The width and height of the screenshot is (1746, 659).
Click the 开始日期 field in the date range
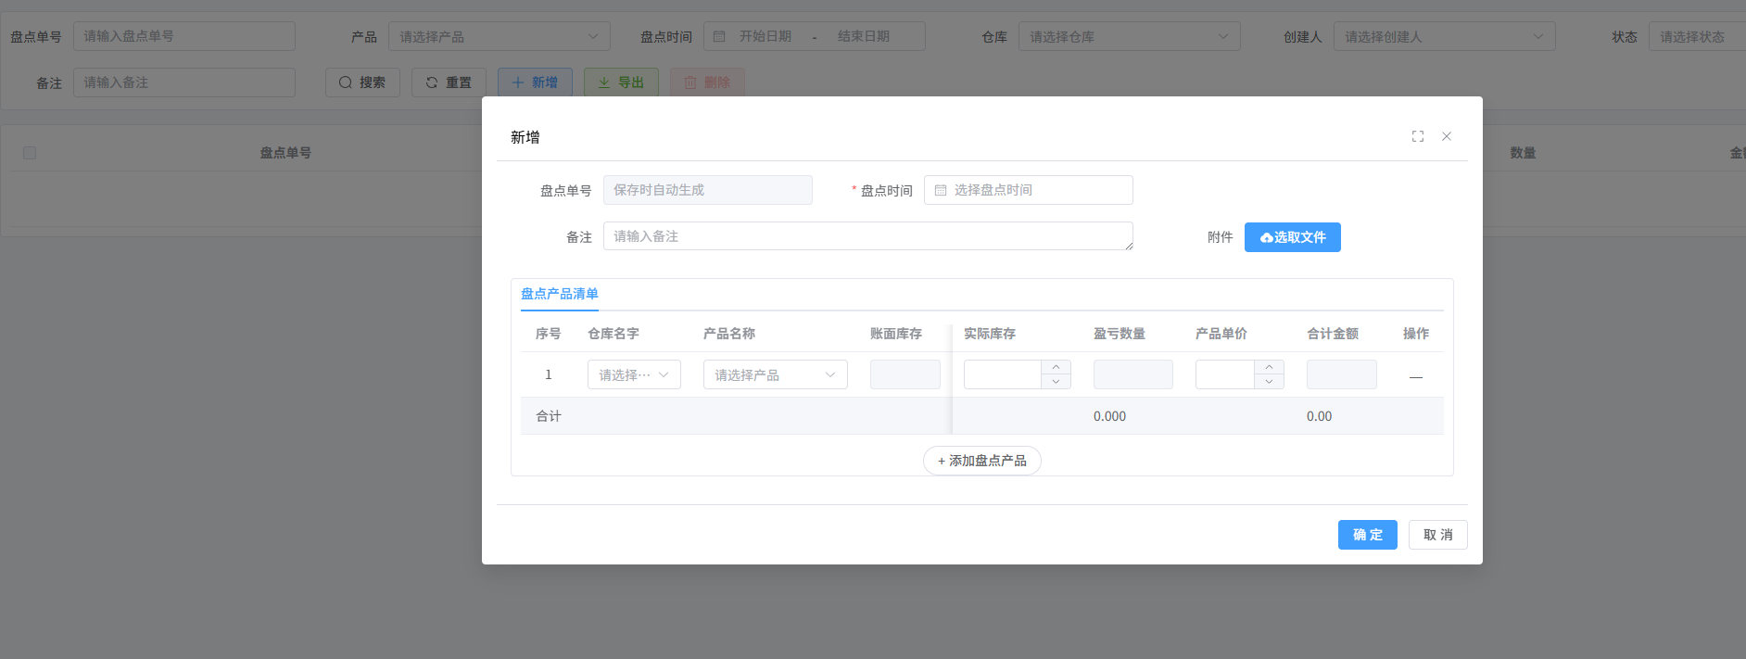(x=765, y=36)
